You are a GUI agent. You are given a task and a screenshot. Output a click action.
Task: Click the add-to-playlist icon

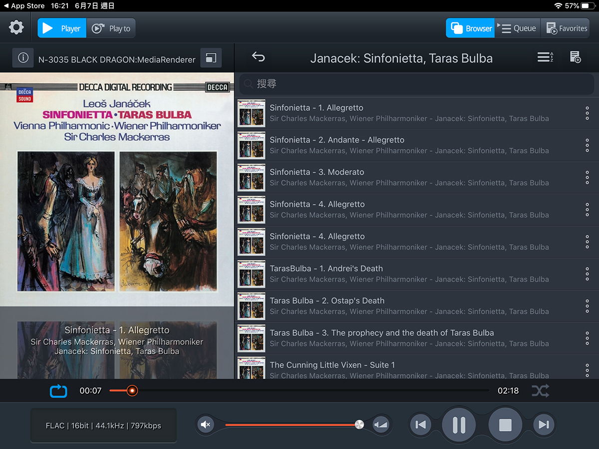[x=575, y=57]
